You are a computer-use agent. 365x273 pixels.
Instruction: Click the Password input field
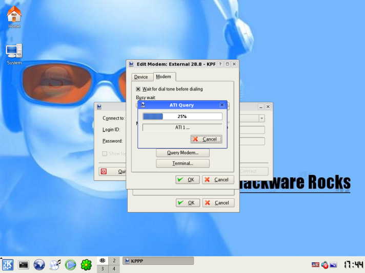252,141
